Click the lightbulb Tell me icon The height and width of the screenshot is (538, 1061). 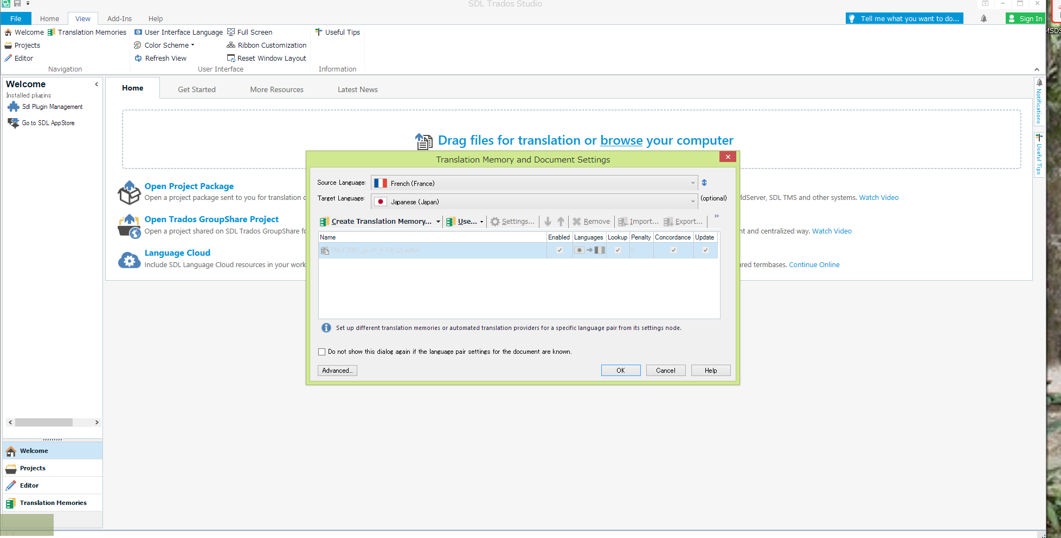[x=852, y=18]
